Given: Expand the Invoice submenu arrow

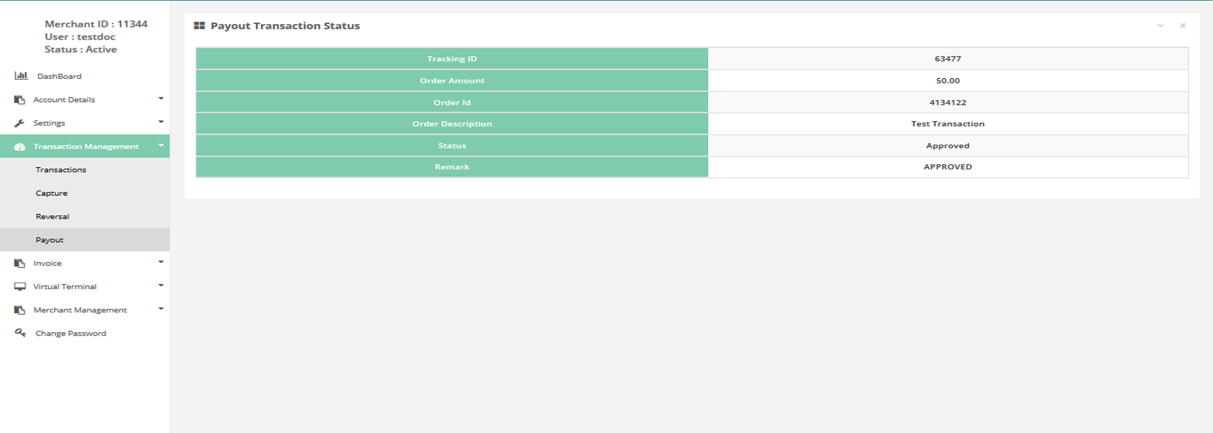Looking at the screenshot, I should 161,262.
